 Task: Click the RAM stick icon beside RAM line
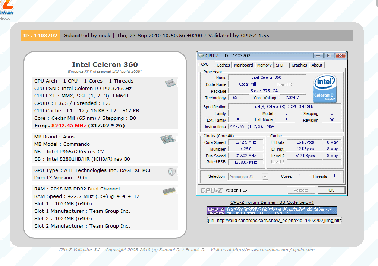(x=169, y=191)
